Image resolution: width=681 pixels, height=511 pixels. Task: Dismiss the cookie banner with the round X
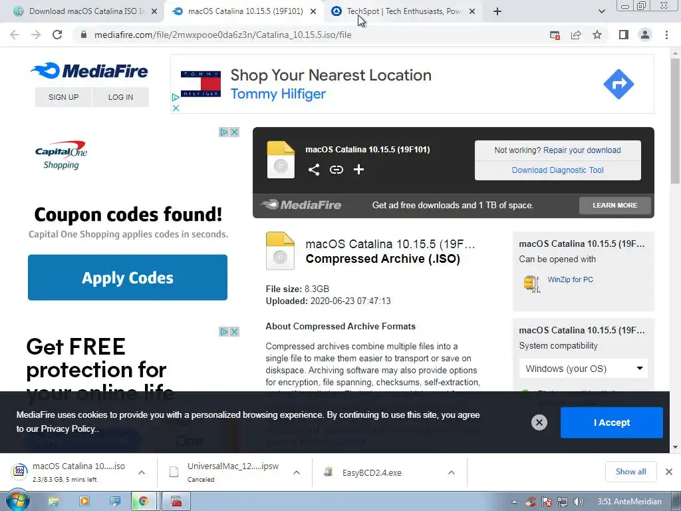[539, 423]
